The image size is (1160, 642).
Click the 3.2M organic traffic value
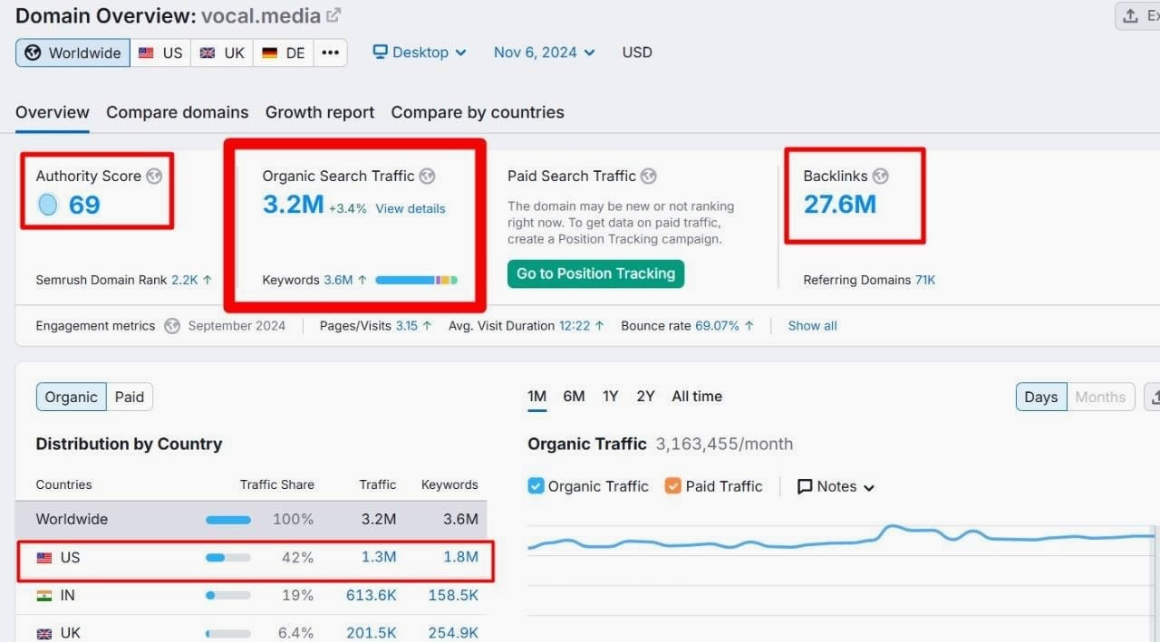(294, 205)
